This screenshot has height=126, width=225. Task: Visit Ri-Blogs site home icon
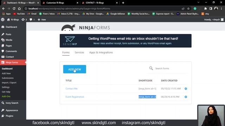pos(8,20)
